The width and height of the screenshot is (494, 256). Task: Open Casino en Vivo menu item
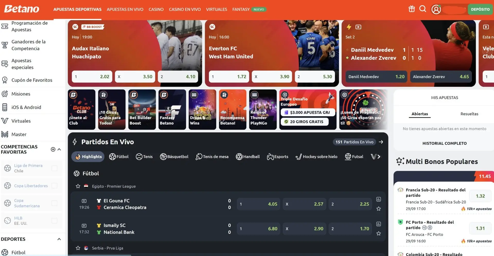(185, 9)
